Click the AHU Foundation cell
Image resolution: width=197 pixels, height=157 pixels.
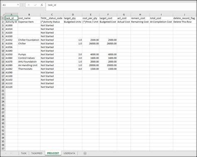pyautogui.click(x=29, y=61)
